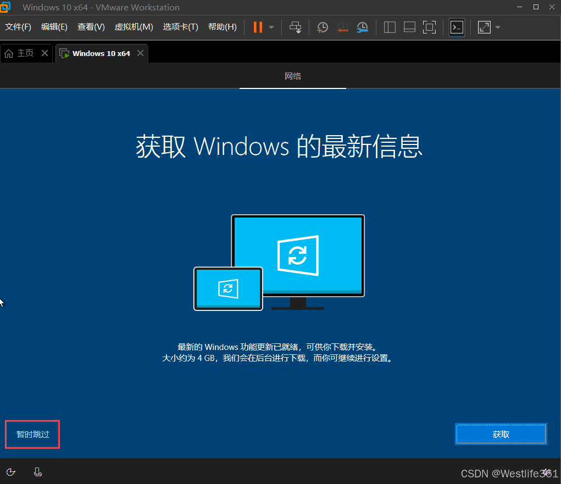The height and width of the screenshot is (484, 561).
Task: Show or hide the library panel
Action: pos(390,27)
